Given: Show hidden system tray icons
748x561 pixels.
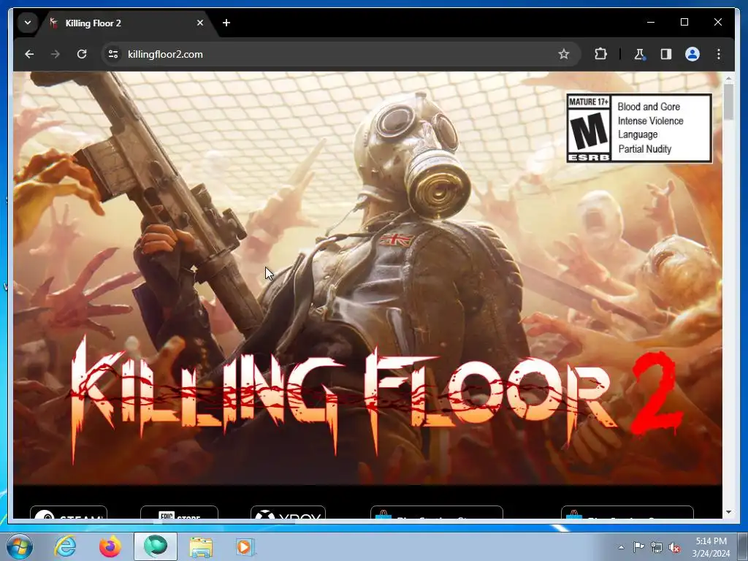Looking at the screenshot, I should tap(621, 547).
